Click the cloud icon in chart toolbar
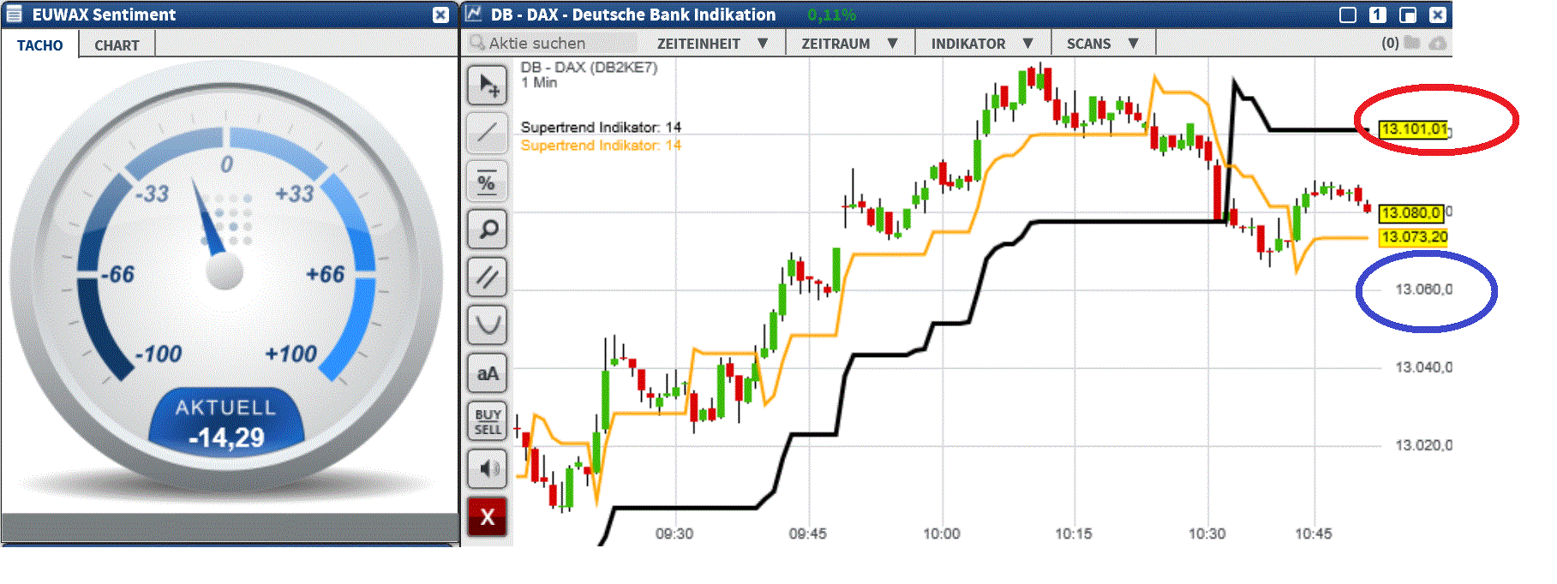The width and height of the screenshot is (1557, 584). [1438, 43]
